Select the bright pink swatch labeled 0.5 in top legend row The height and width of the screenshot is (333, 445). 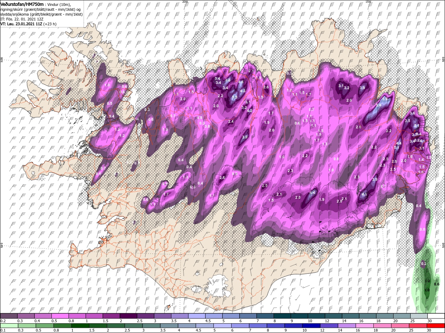(60, 316)
